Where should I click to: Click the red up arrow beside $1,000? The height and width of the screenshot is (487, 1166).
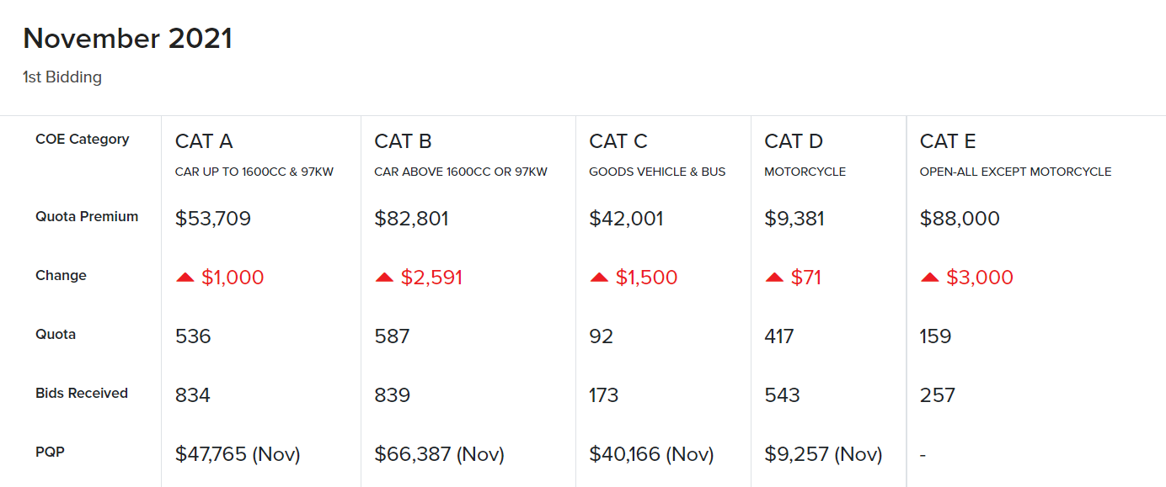coord(185,278)
